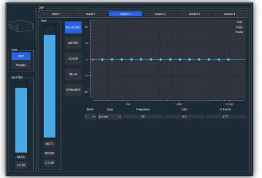The width and height of the screenshot is (262, 178).
Task: Click Flat to reset the EQ curve
Action: (239, 22)
